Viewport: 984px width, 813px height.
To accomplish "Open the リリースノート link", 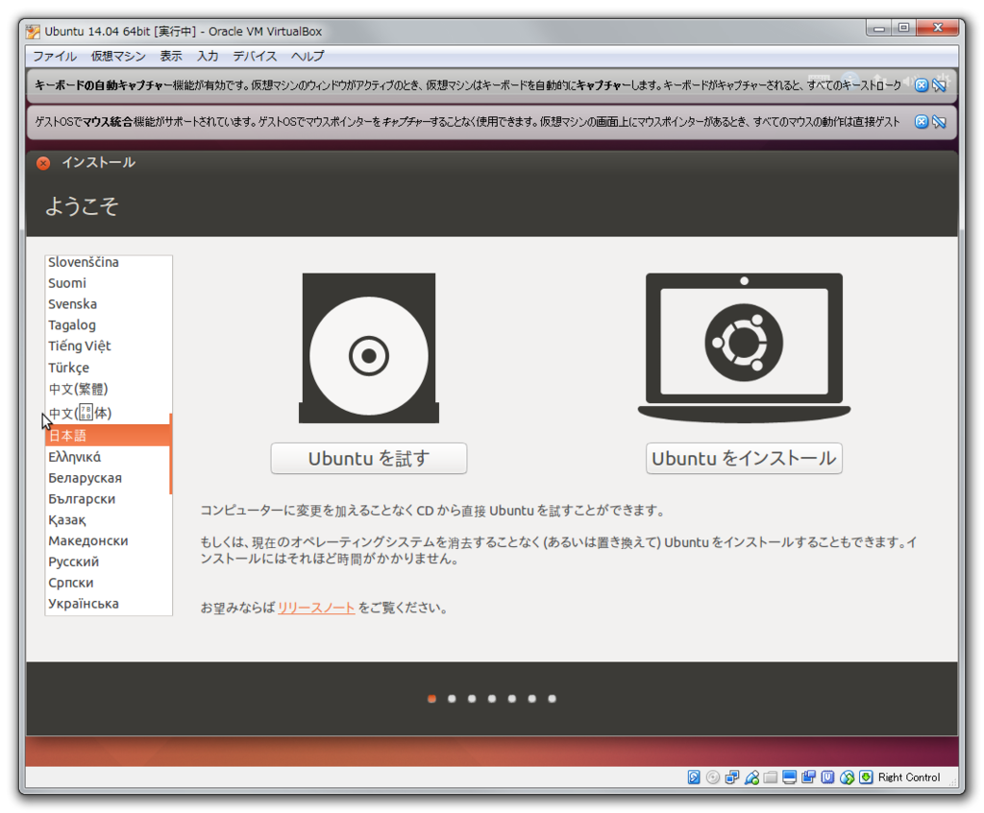I will click(x=316, y=608).
